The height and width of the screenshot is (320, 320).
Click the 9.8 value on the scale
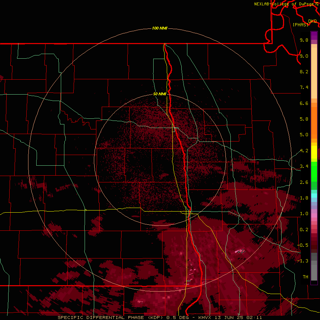click(x=304, y=40)
